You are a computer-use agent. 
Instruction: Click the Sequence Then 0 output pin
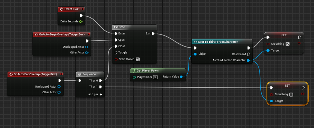click(101, 81)
